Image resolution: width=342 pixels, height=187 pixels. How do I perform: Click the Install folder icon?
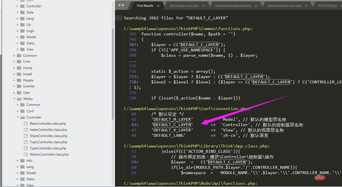click(19, 74)
